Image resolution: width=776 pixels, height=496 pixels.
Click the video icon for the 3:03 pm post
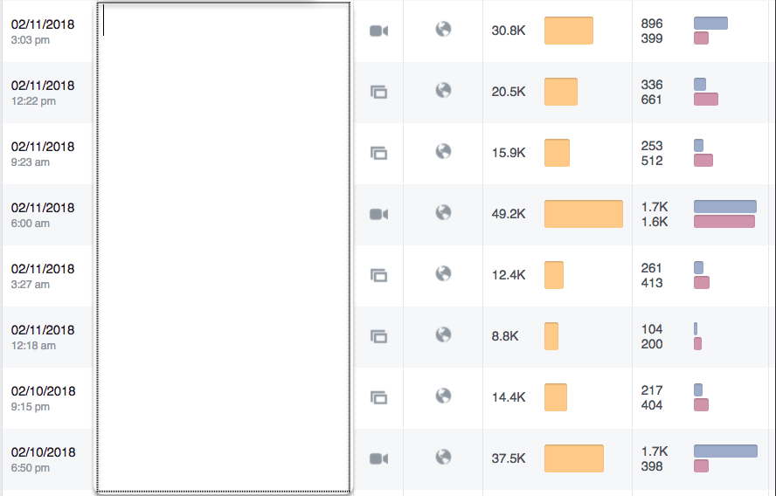[x=378, y=31]
